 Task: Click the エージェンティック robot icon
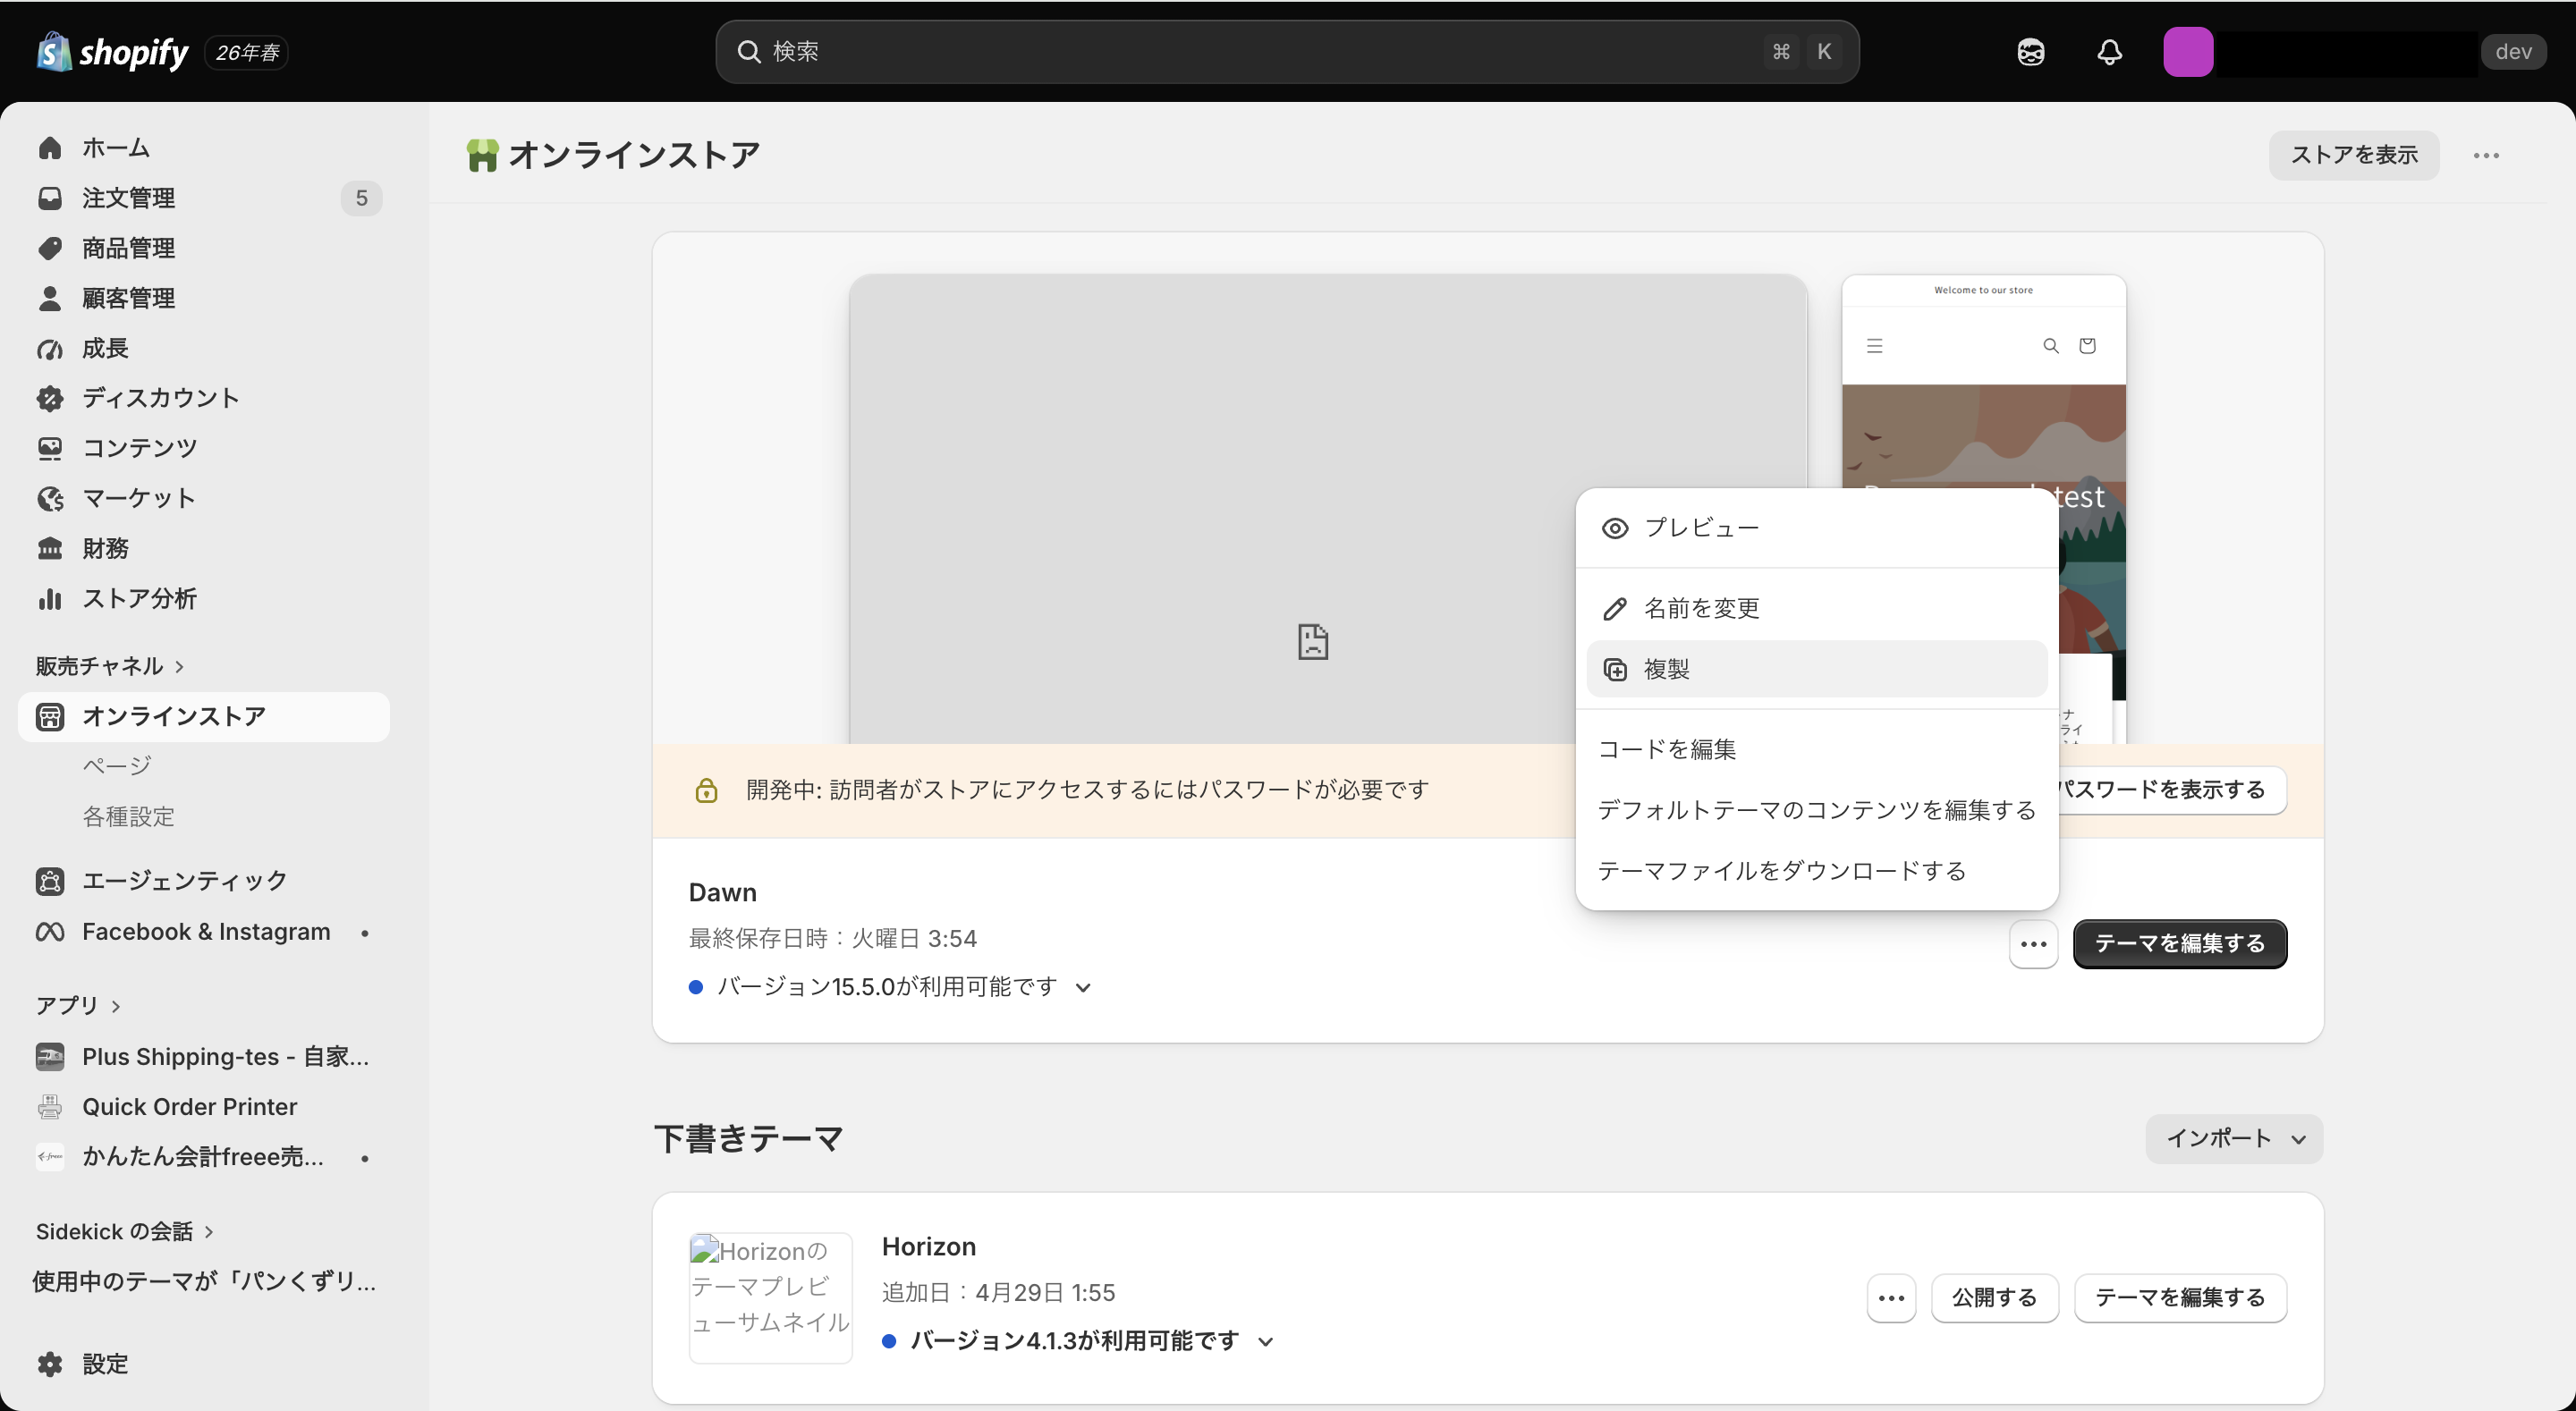tap(50, 881)
